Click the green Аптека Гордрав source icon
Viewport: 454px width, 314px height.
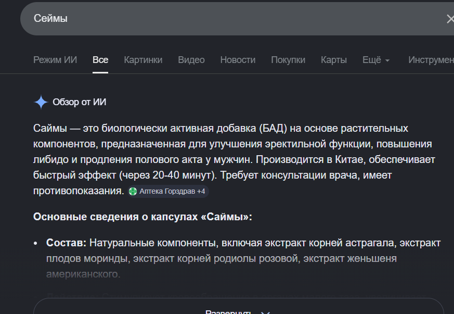tap(133, 192)
